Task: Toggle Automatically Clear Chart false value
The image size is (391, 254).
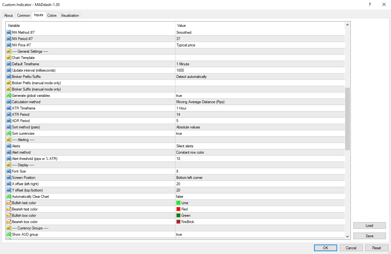Action: (x=260, y=197)
